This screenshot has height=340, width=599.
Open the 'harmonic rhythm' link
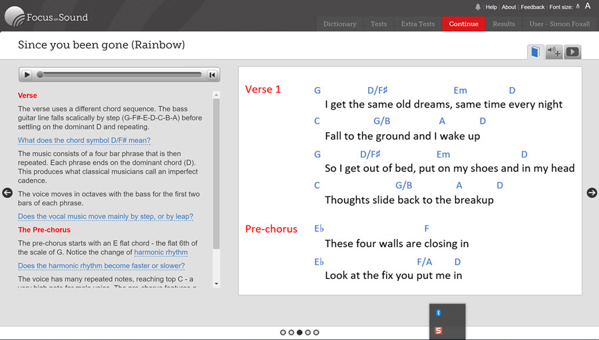(x=161, y=252)
